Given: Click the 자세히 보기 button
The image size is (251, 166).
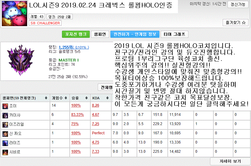Looking at the screenshot, I should tap(230, 161).
